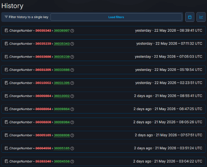Open the calendar date picker icon
This screenshot has width=207, height=167.
point(190,17)
